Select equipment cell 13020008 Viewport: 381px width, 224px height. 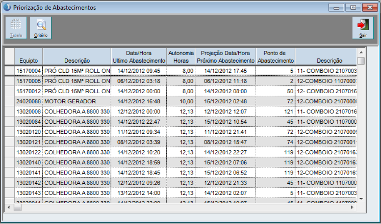29,111
